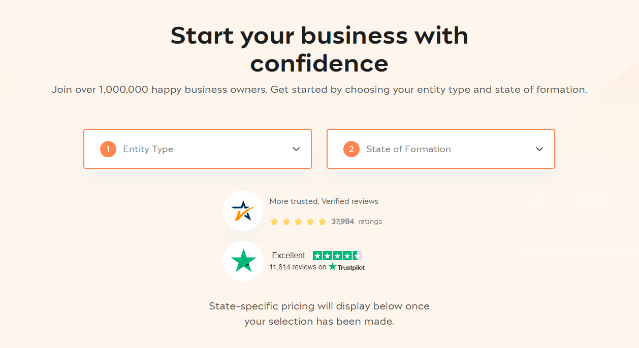Click the half-filled fifth Trustpilot star
The image size is (639, 348).
click(357, 256)
